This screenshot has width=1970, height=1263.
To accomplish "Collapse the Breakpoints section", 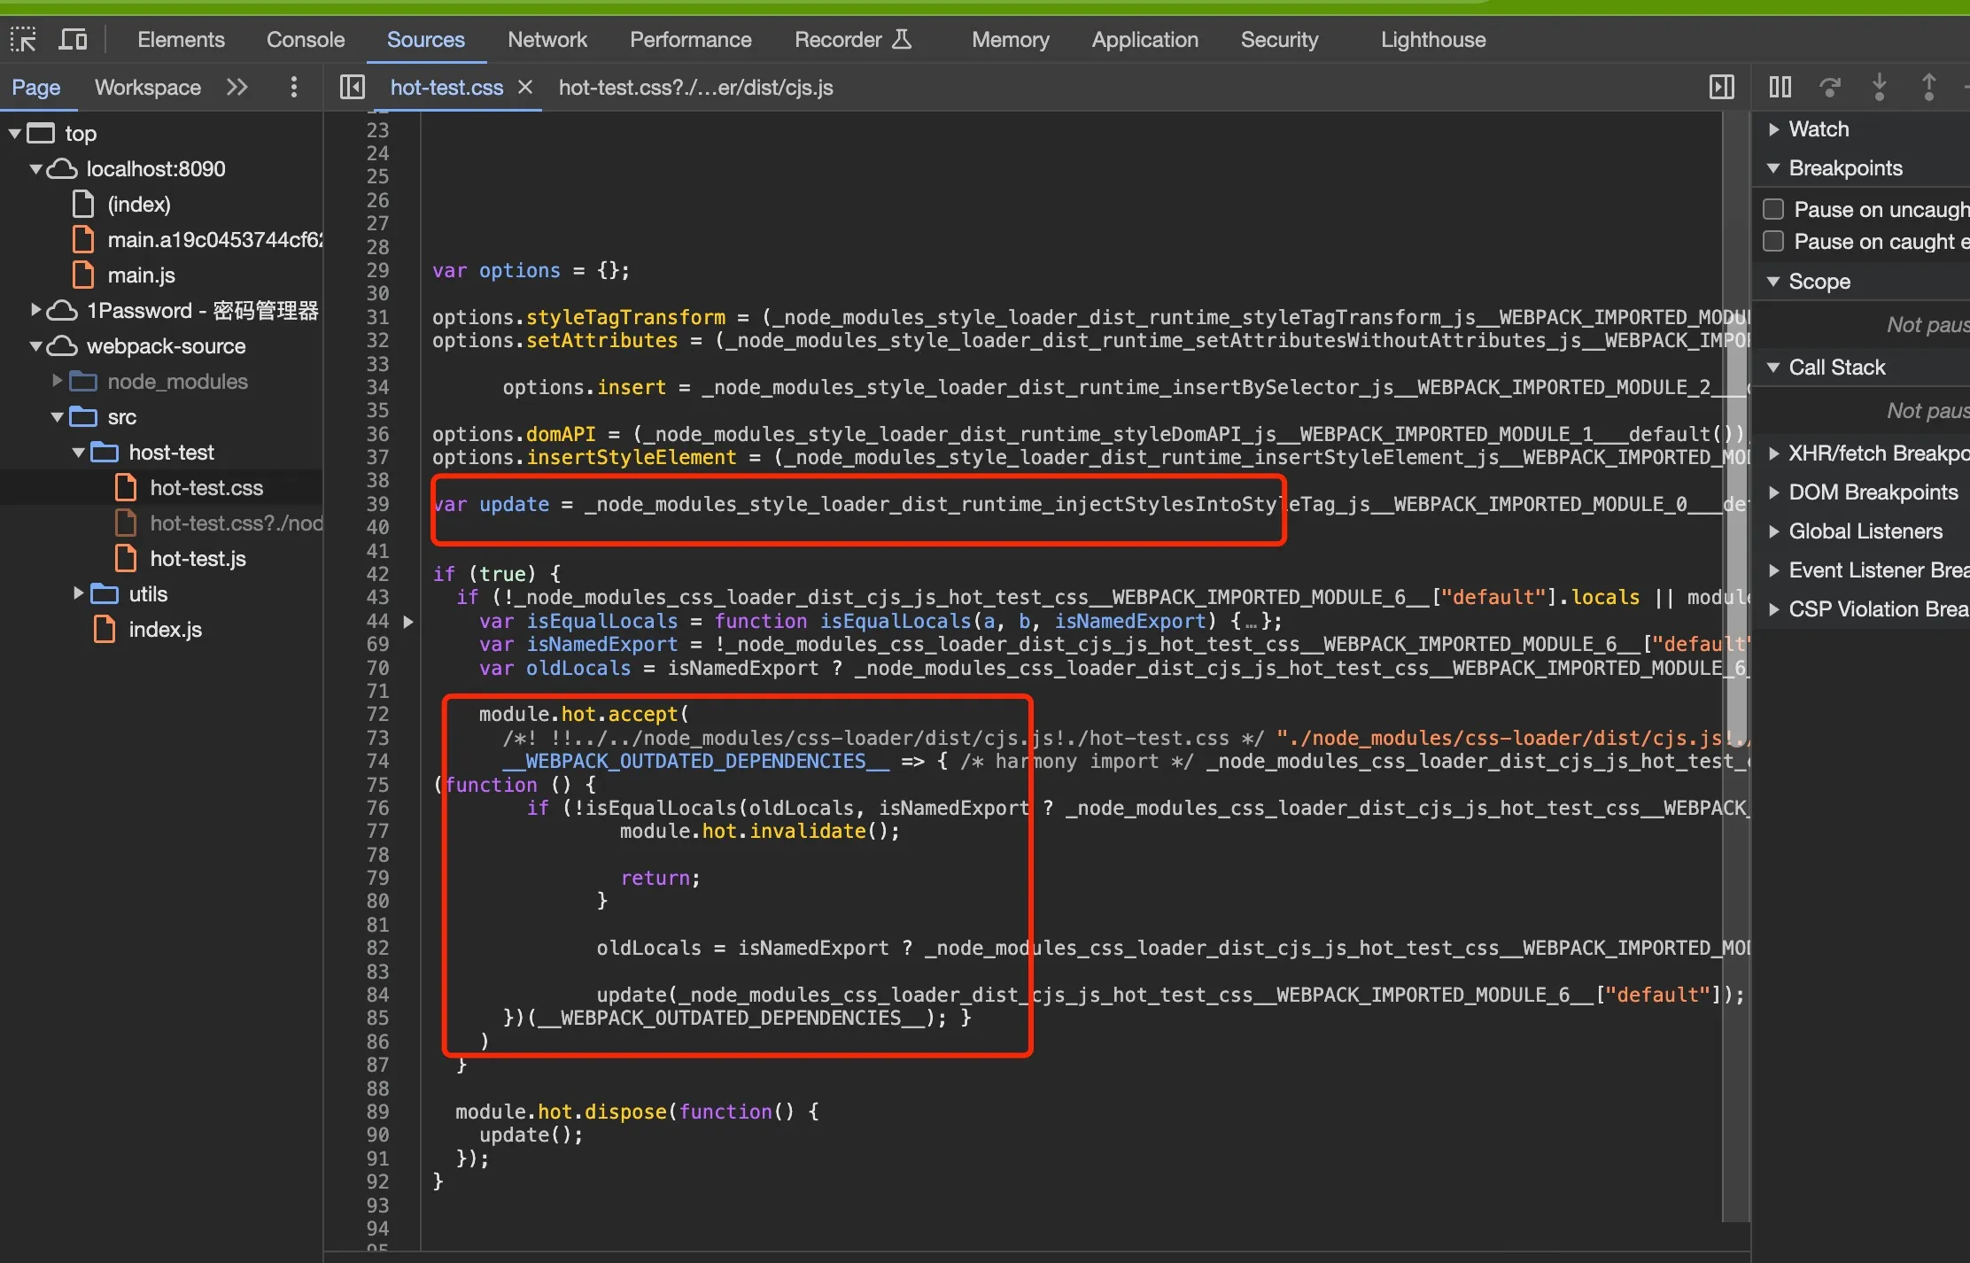I will tap(1774, 168).
